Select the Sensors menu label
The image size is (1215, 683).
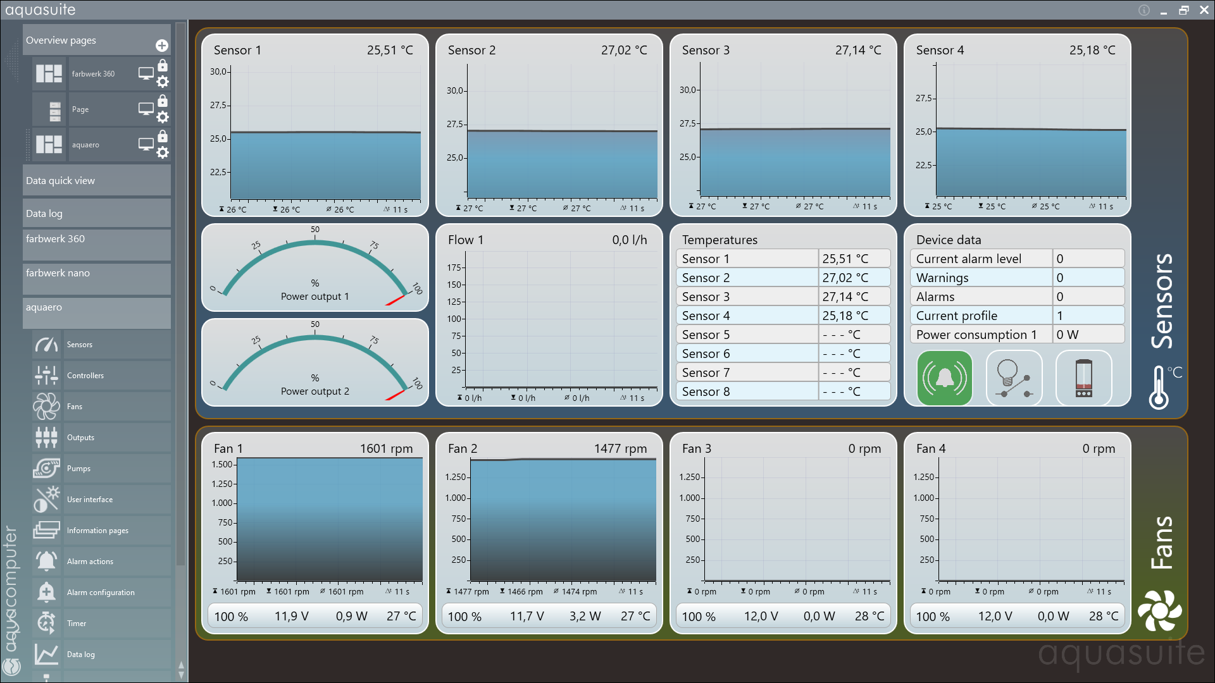click(x=80, y=345)
